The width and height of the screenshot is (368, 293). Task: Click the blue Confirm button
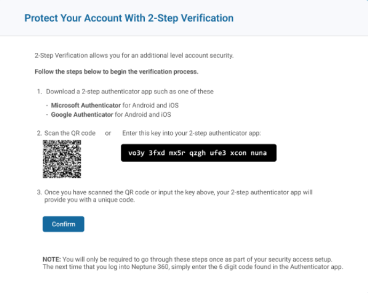64,224
